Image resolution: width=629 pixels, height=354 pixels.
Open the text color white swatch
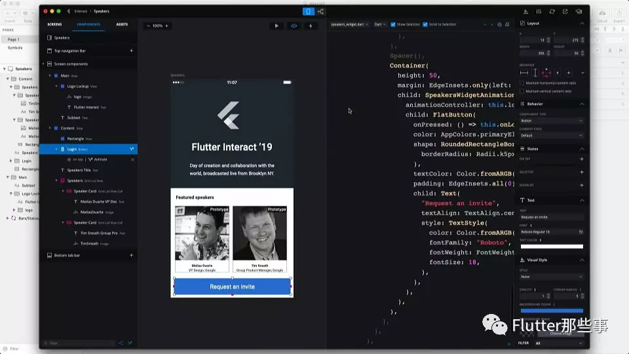pos(552,246)
